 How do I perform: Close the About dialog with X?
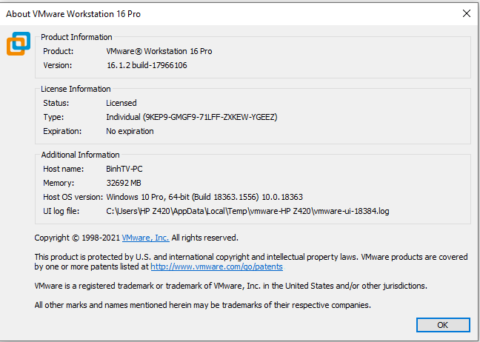pos(466,13)
